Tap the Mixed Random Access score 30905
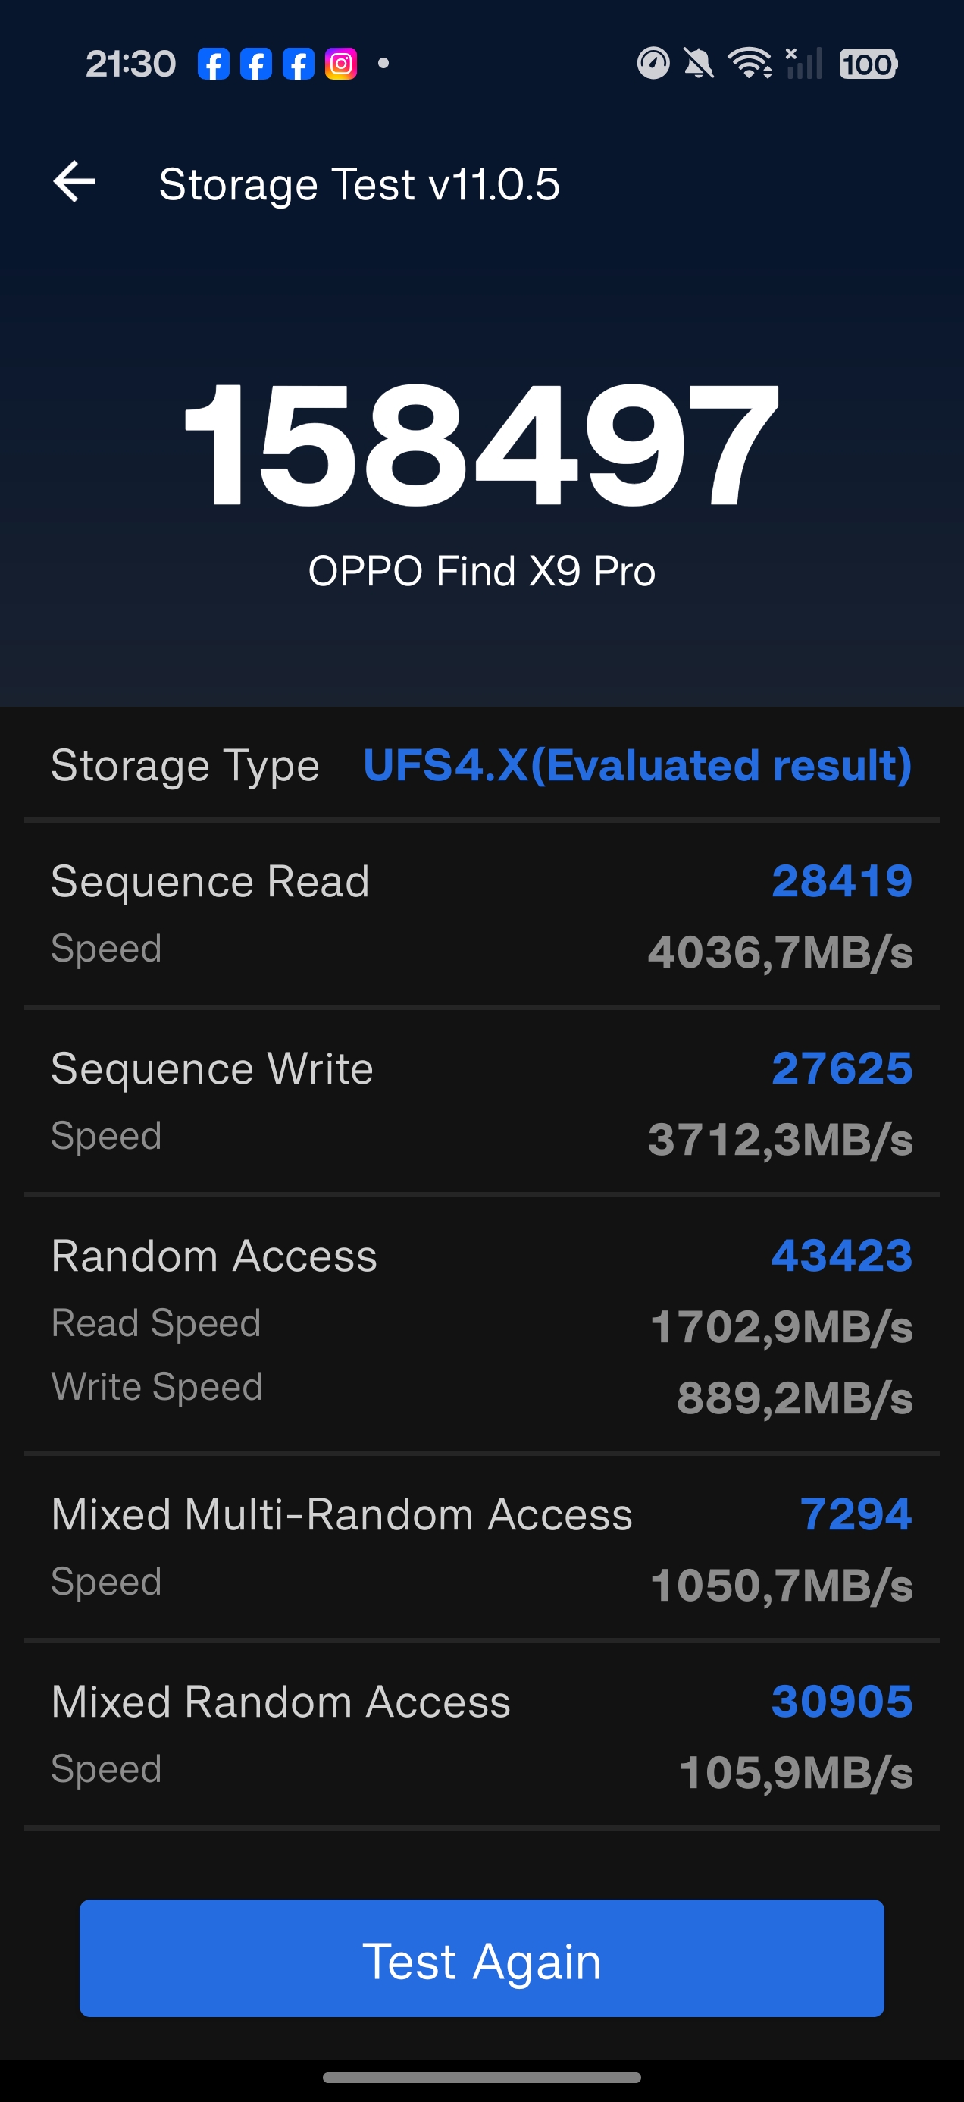 (842, 1702)
